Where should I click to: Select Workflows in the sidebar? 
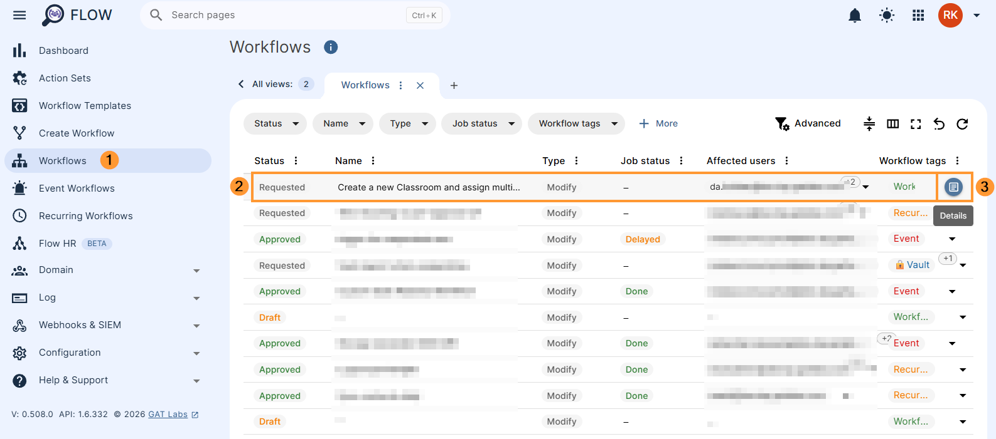pyautogui.click(x=108, y=161)
